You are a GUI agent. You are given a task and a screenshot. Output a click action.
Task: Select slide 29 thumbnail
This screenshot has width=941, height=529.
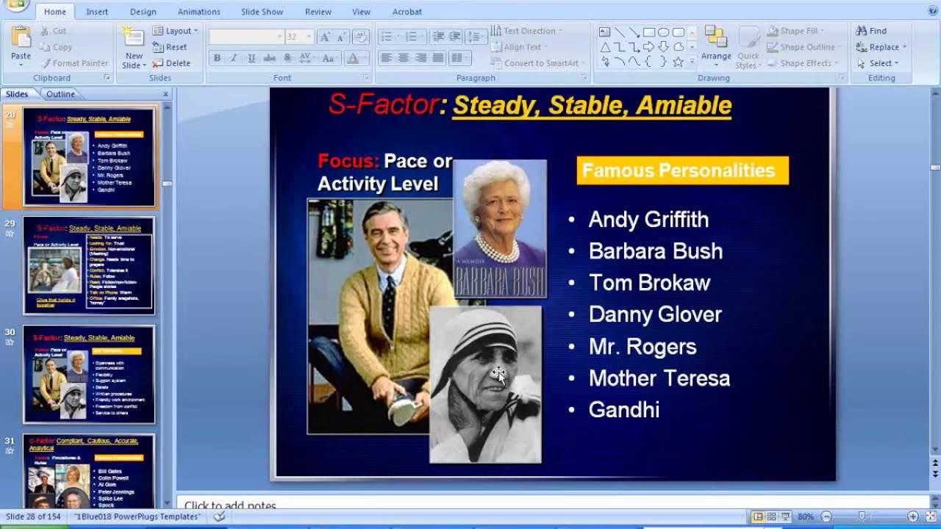89,265
